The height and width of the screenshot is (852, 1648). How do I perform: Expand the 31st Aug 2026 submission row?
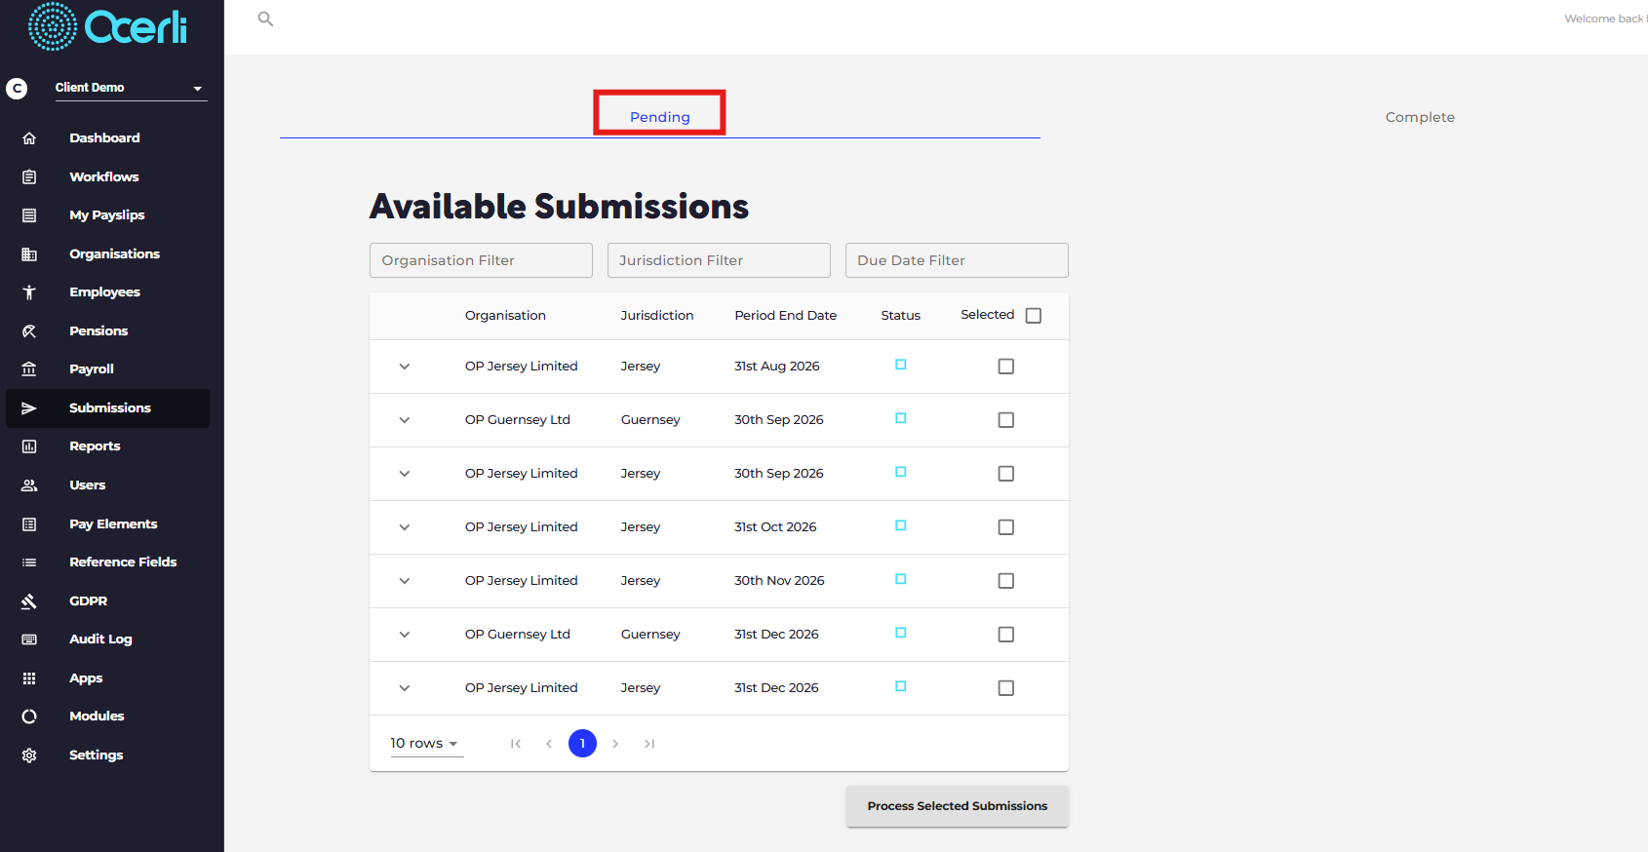(x=405, y=367)
